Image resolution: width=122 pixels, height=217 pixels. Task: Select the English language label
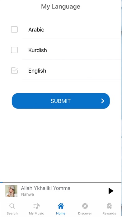coord(37,71)
